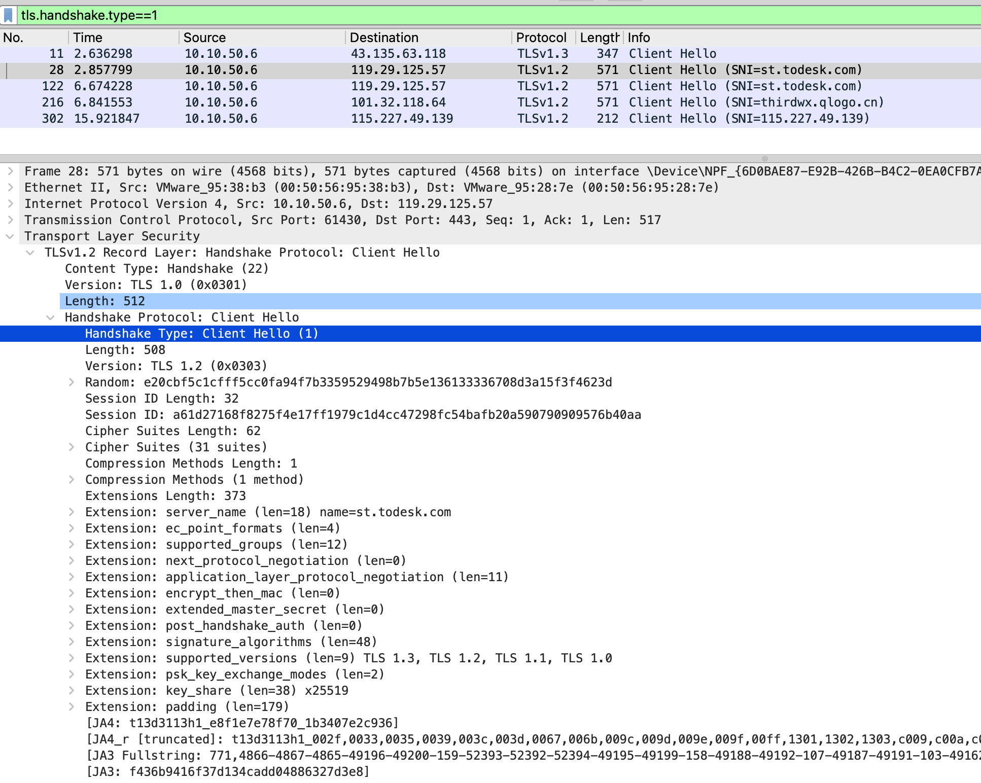
Task: Sort packets by the Source column
Action: (262, 38)
